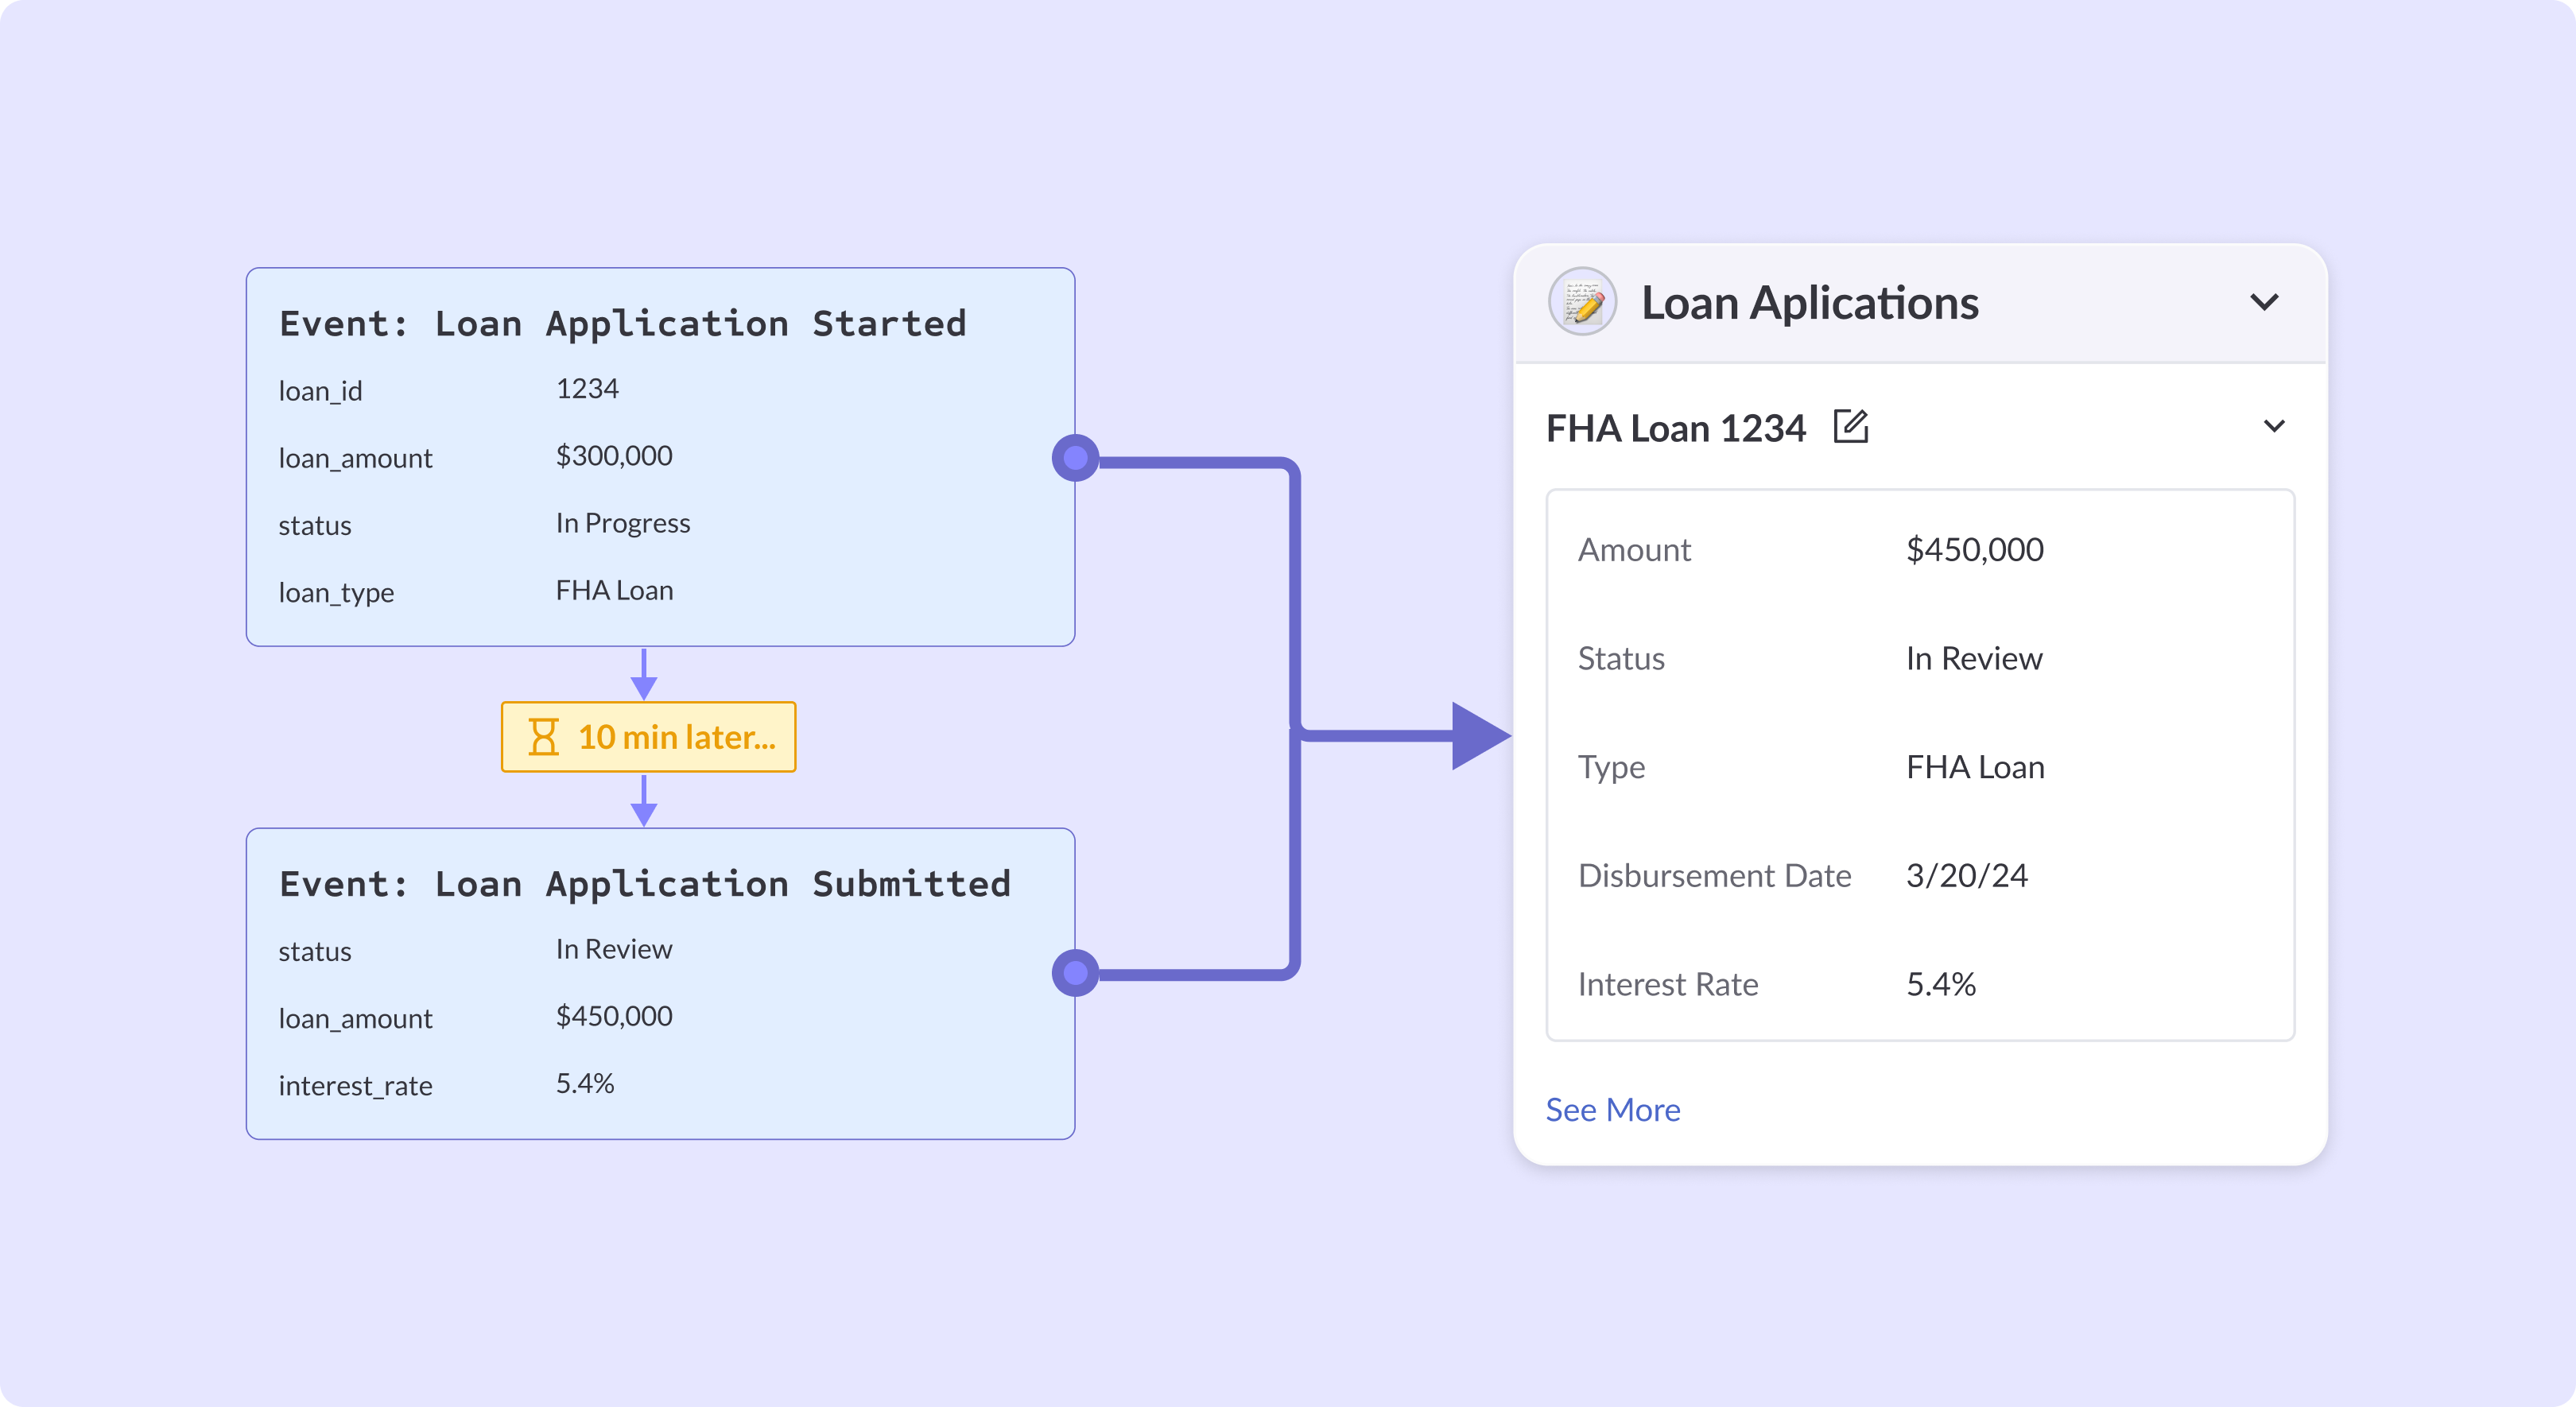The width and height of the screenshot is (2576, 1407).
Task: Click the Status label in panel
Action: pos(1621,659)
